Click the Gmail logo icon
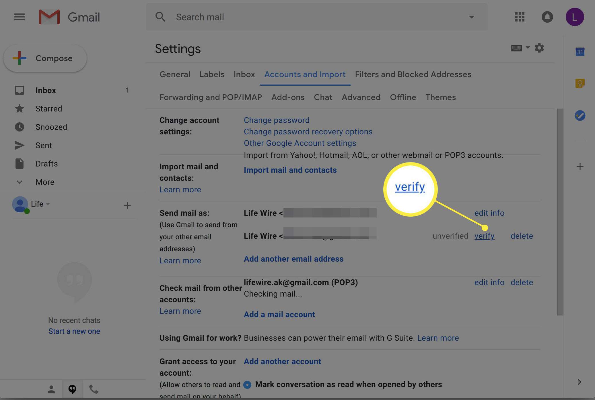The image size is (595, 400). click(x=49, y=17)
